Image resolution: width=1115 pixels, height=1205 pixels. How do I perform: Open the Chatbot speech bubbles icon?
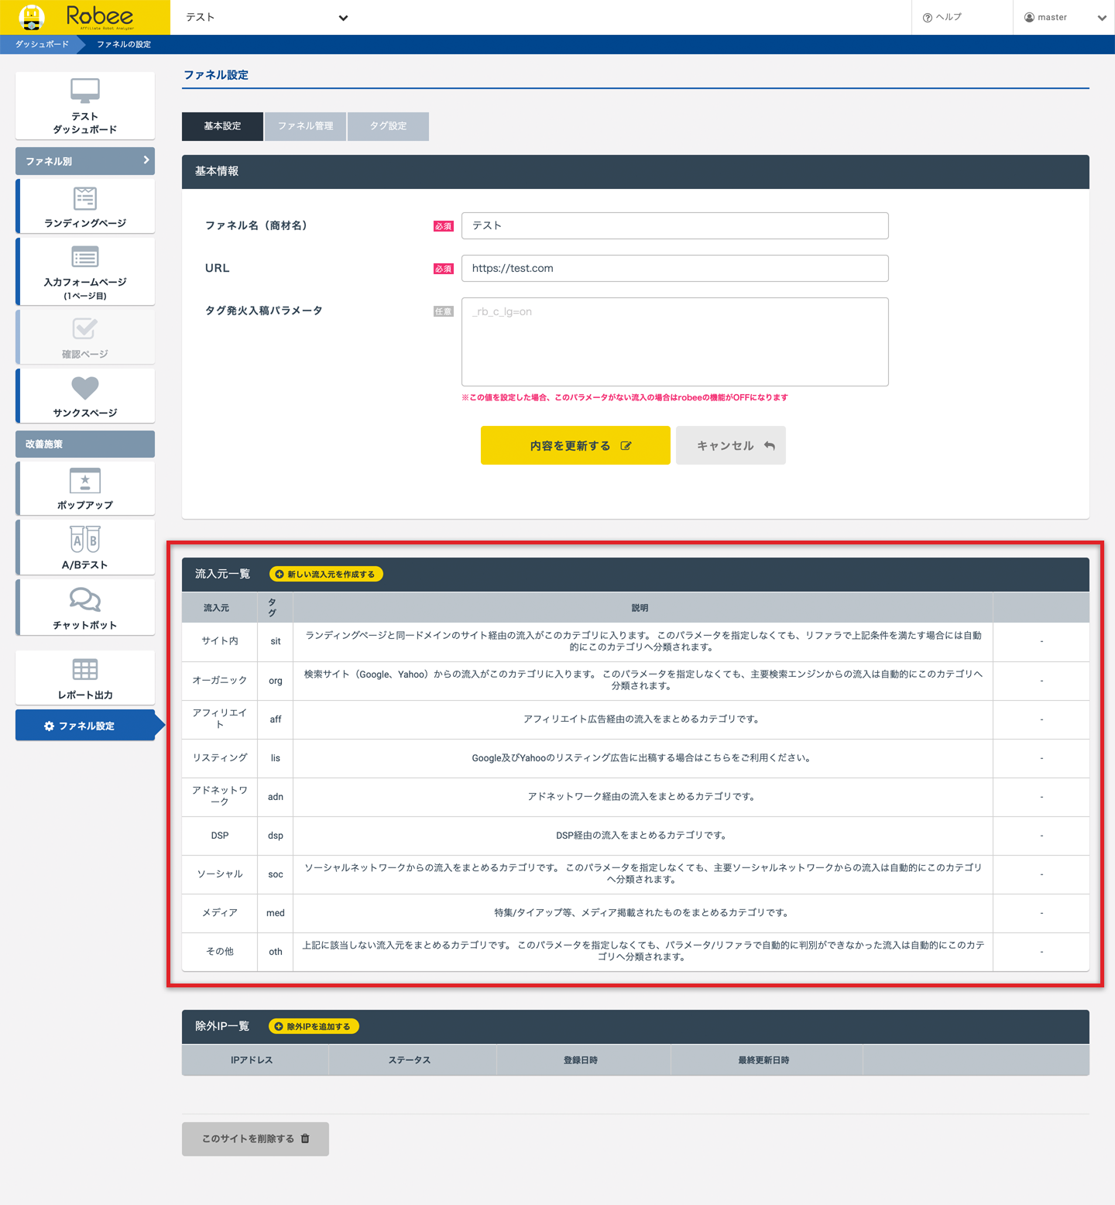click(85, 600)
